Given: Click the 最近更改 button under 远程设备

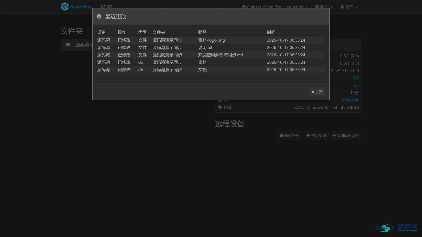Looking at the screenshot, I should point(316,136).
